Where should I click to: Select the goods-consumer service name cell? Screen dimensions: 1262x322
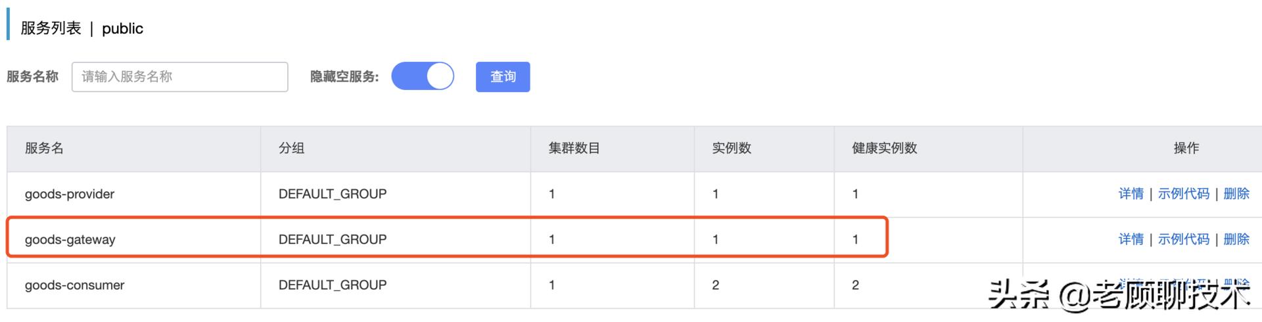tap(75, 285)
